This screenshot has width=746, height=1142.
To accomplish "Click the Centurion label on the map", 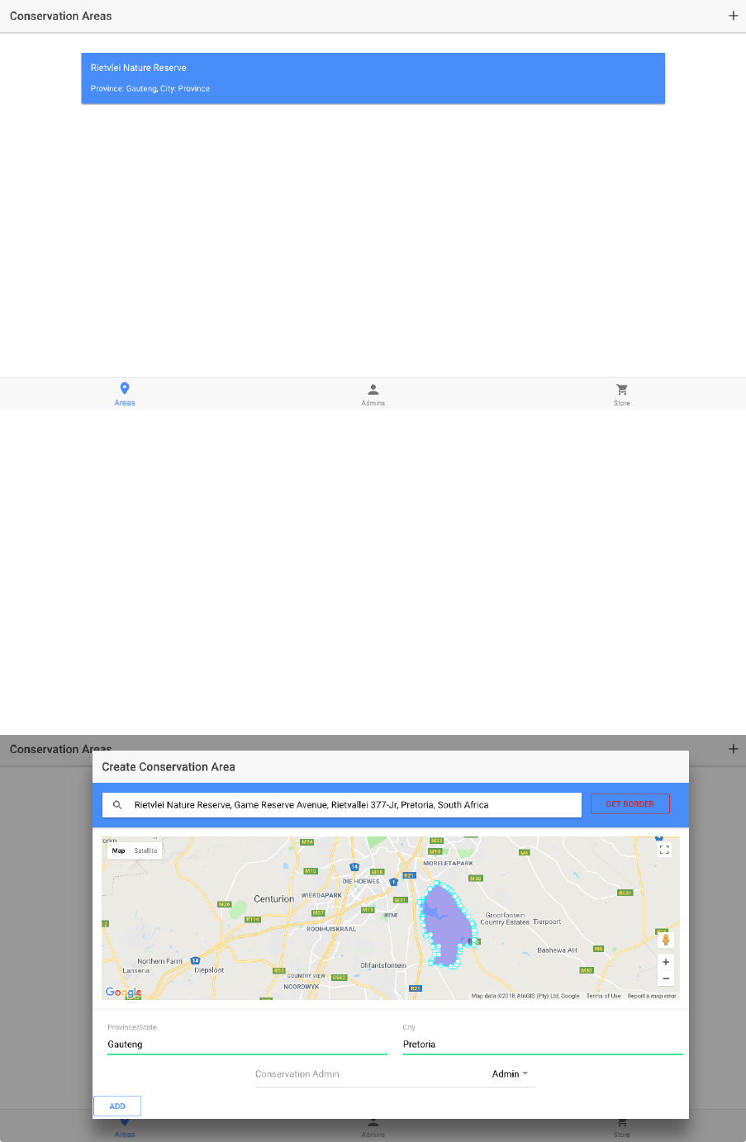I will (x=274, y=899).
